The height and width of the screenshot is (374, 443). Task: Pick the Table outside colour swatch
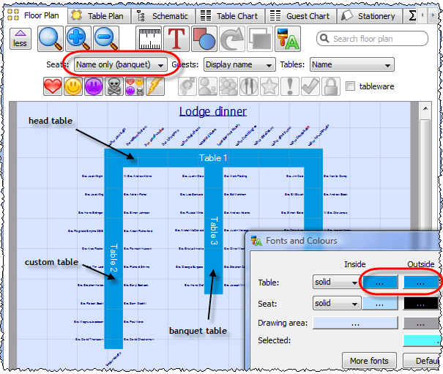pos(420,282)
